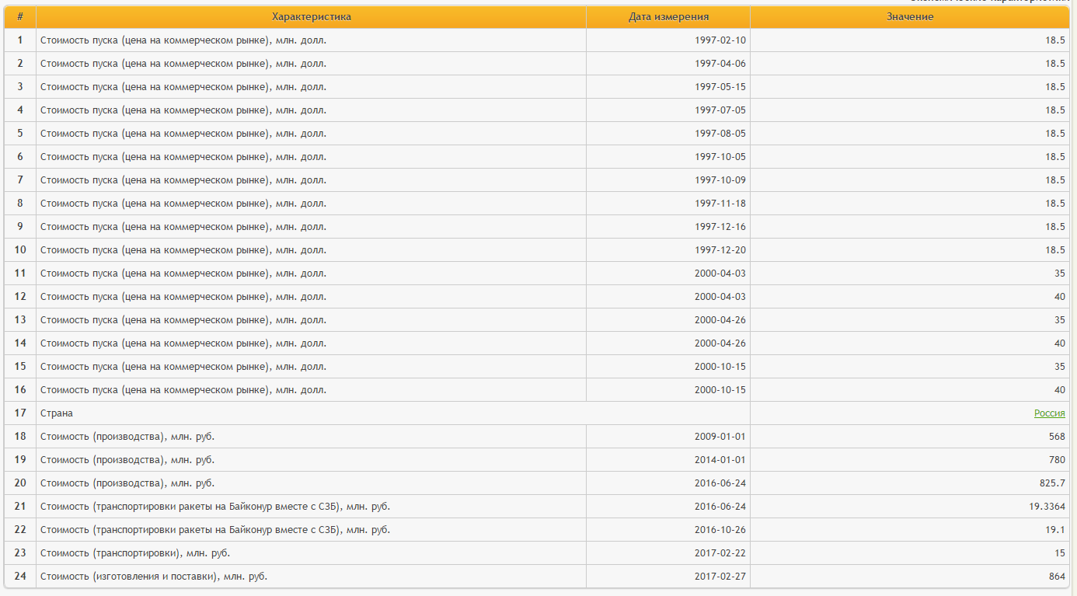This screenshot has width=1077, height=596.
Task: Click row 22 Байконур transport text
Action: pos(215,530)
